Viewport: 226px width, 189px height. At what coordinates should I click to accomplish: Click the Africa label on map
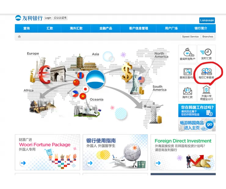(28, 90)
